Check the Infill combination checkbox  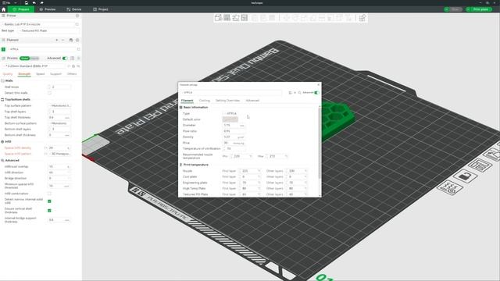click(49, 194)
